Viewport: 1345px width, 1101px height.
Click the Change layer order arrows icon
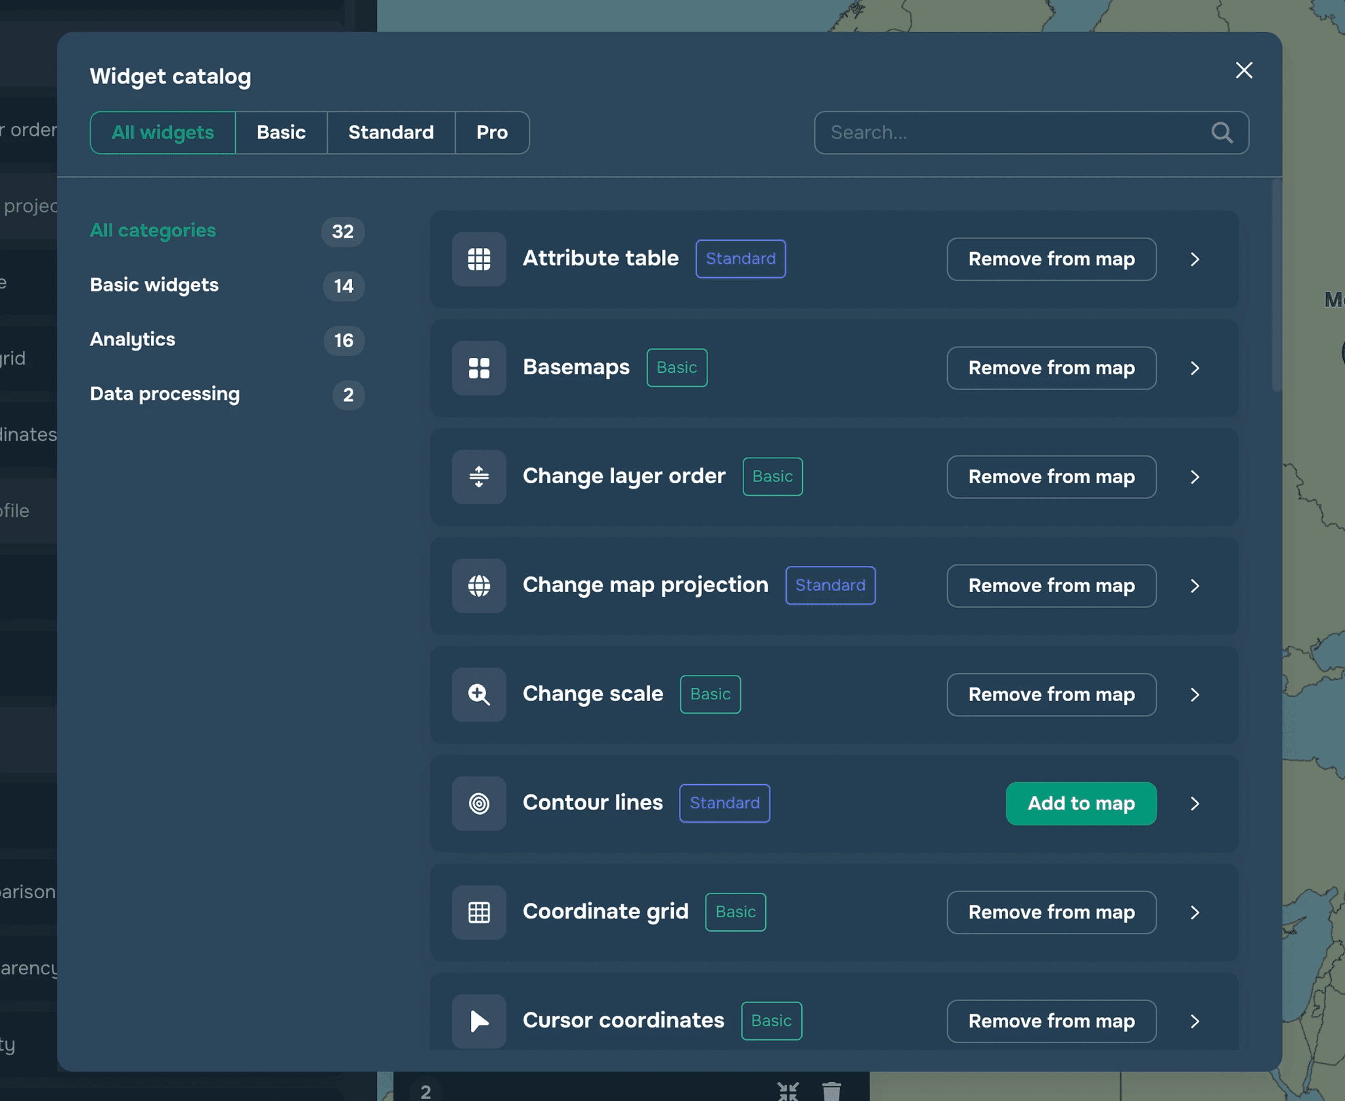(479, 477)
